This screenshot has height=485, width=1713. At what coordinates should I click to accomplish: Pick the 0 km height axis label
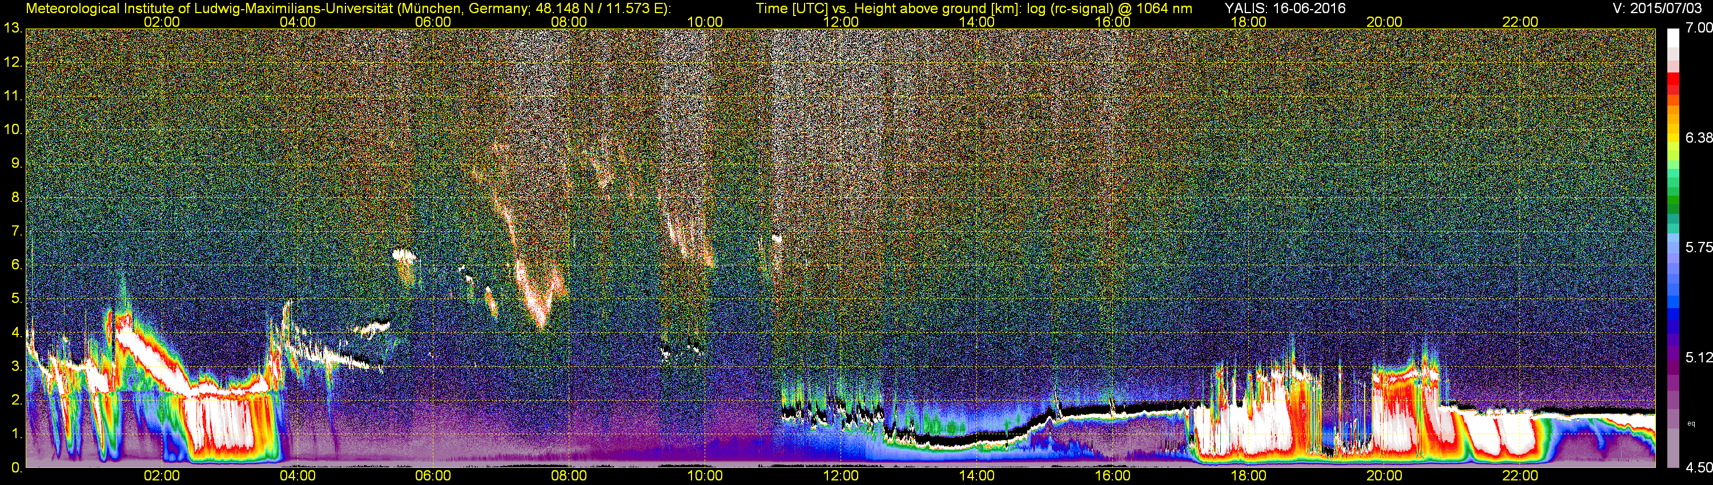(17, 468)
